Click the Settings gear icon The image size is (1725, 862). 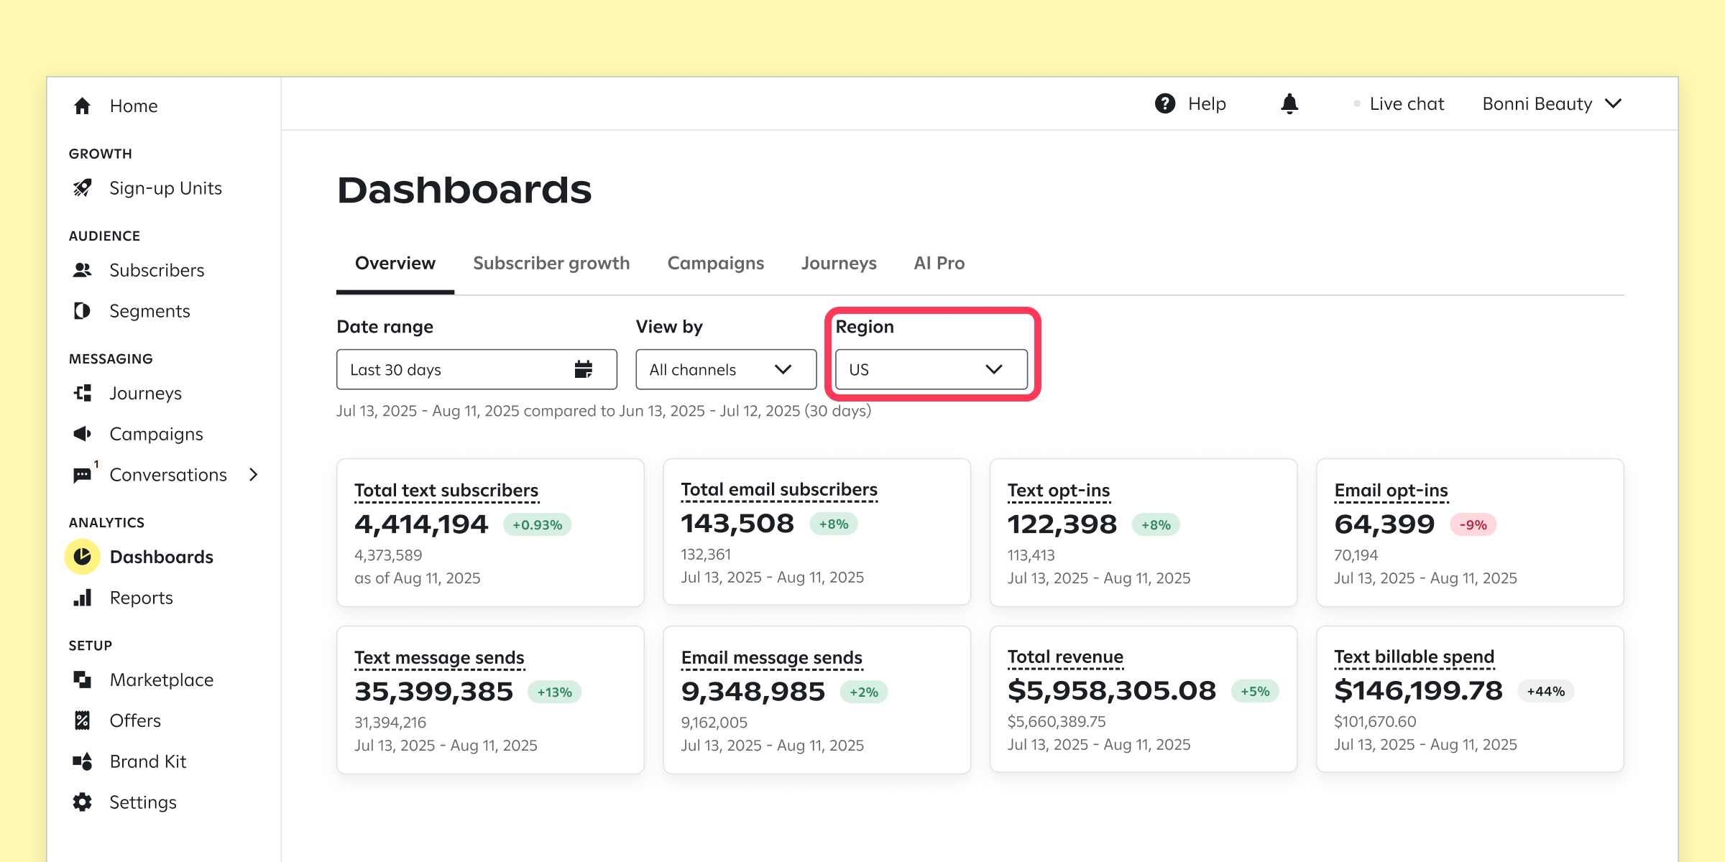(83, 802)
